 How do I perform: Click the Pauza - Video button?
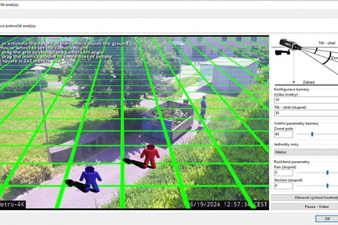point(305,206)
